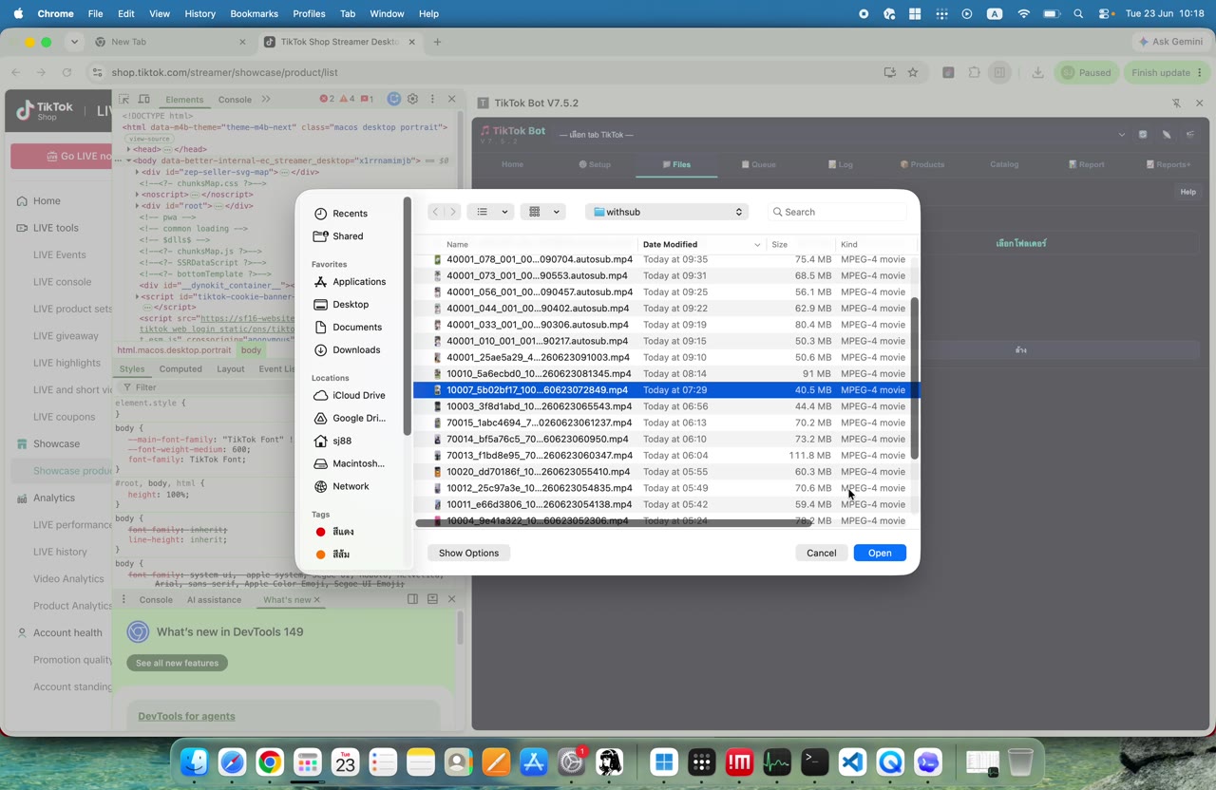Click Show Options in the file dialog
The image size is (1216, 790).
click(x=468, y=553)
